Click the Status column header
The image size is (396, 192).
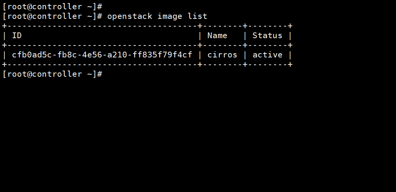(x=268, y=35)
